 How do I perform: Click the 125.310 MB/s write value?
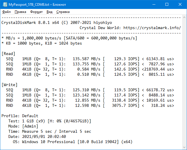pos(87,90)
